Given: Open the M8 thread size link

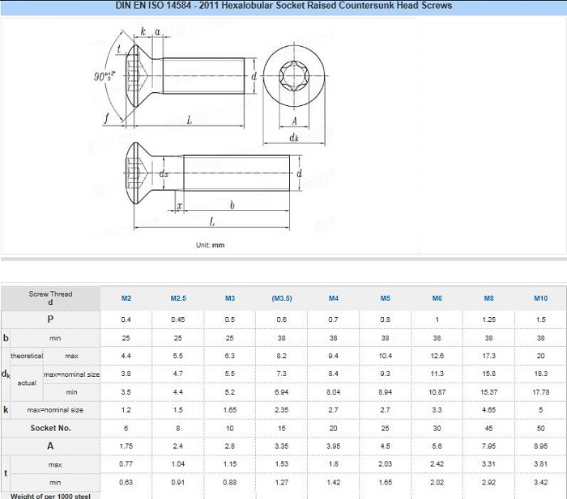Looking at the screenshot, I should 489,298.
